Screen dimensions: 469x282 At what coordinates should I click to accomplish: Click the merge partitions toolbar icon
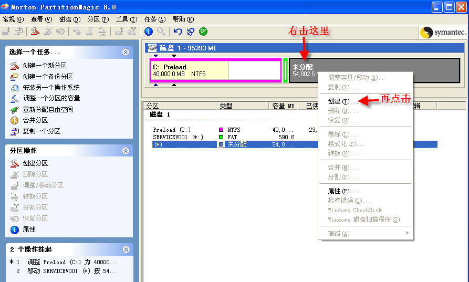(x=119, y=31)
